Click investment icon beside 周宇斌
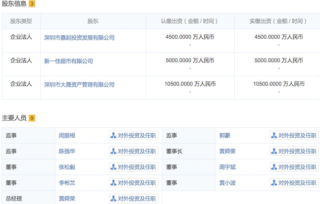The image size is (320, 204). click(274, 167)
